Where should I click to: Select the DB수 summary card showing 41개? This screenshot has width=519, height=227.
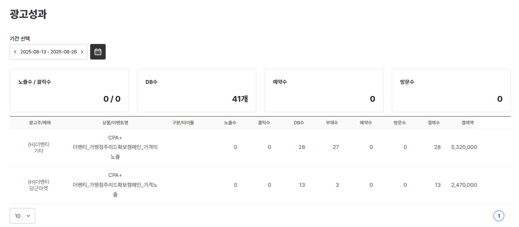click(197, 90)
